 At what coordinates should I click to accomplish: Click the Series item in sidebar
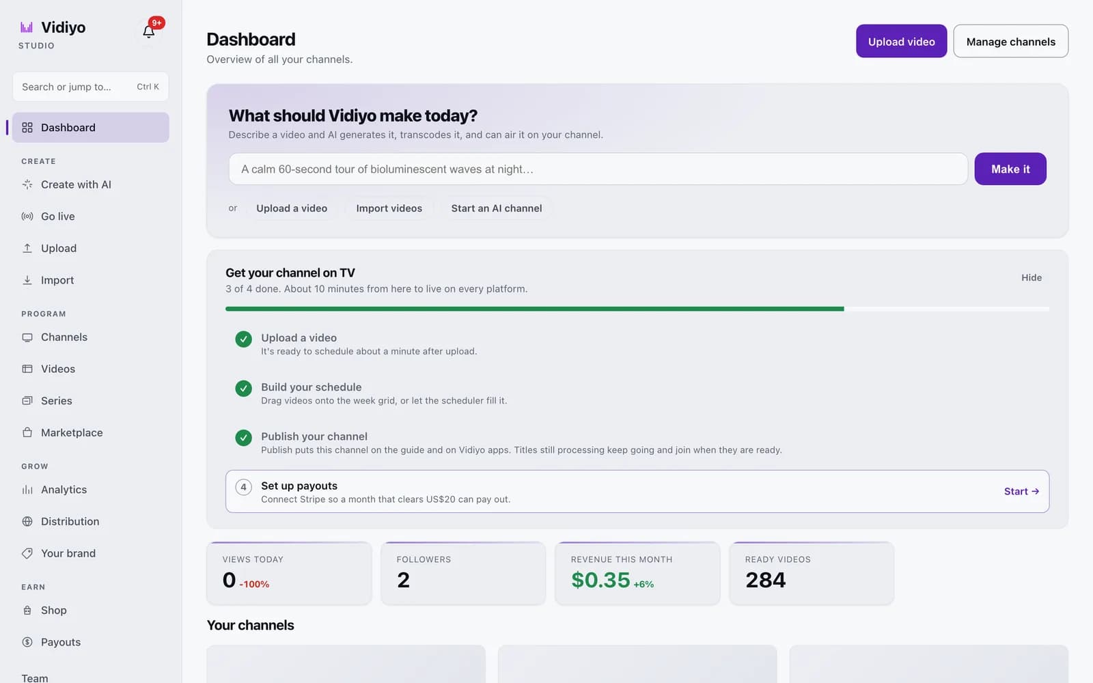tap(91, 401)
